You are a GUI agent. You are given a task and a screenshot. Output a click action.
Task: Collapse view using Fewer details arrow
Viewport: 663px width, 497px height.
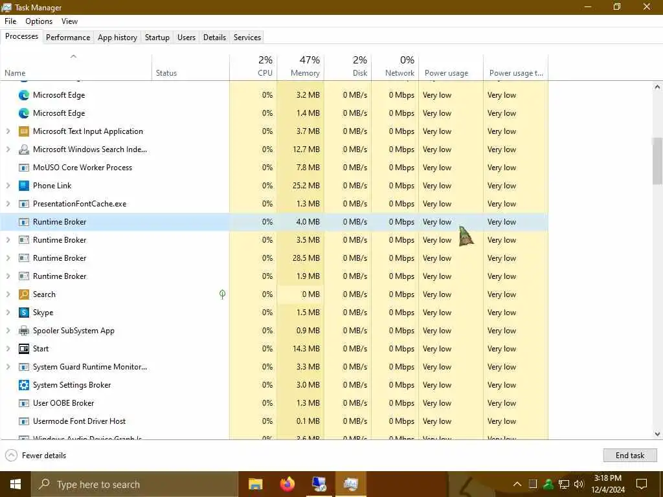pyautogui.click(x=12, y=455)
